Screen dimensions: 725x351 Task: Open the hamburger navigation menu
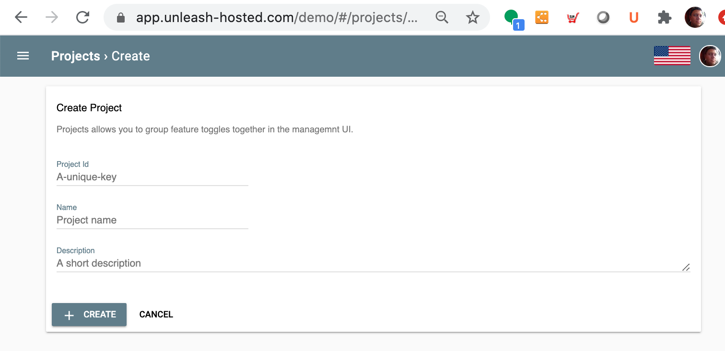coord(23,56)
